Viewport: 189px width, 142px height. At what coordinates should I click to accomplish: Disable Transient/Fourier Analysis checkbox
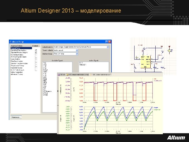coord(36,53)
